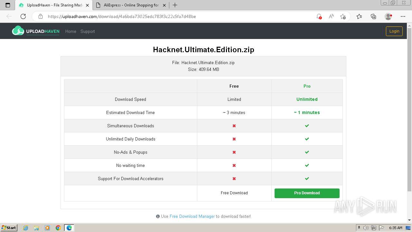Add this page to favorites
Screen dimensions: 412x232
click(343, 16)
